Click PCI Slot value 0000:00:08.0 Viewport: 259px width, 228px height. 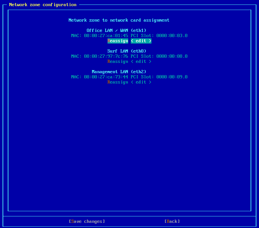172,56
